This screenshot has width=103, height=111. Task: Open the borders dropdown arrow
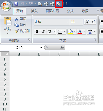pyautogui.click(x=65, y=32)
